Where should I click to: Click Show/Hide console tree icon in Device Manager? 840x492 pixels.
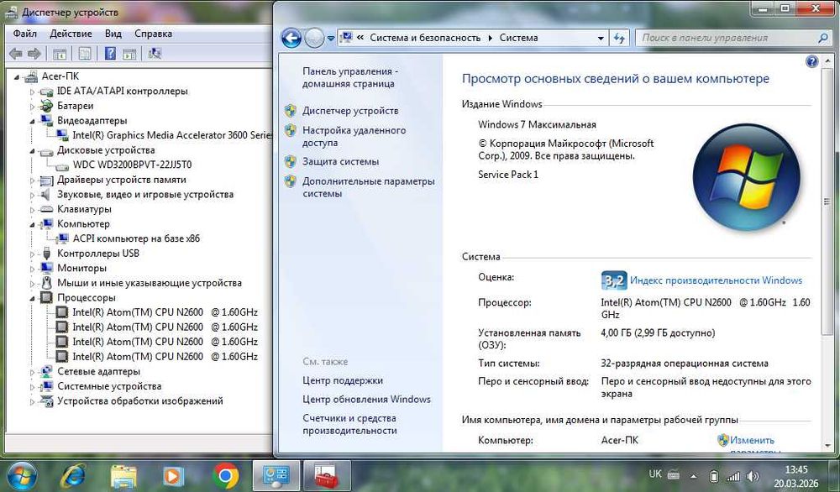(x=60, y=54)
